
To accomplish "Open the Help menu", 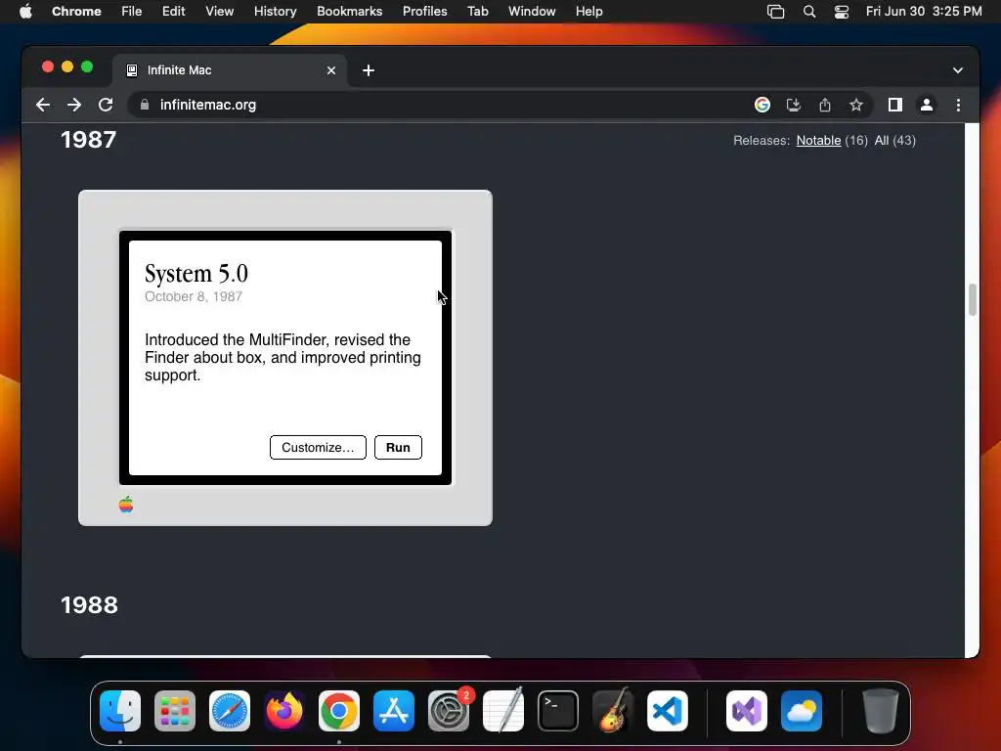I will tap(588, 12).
